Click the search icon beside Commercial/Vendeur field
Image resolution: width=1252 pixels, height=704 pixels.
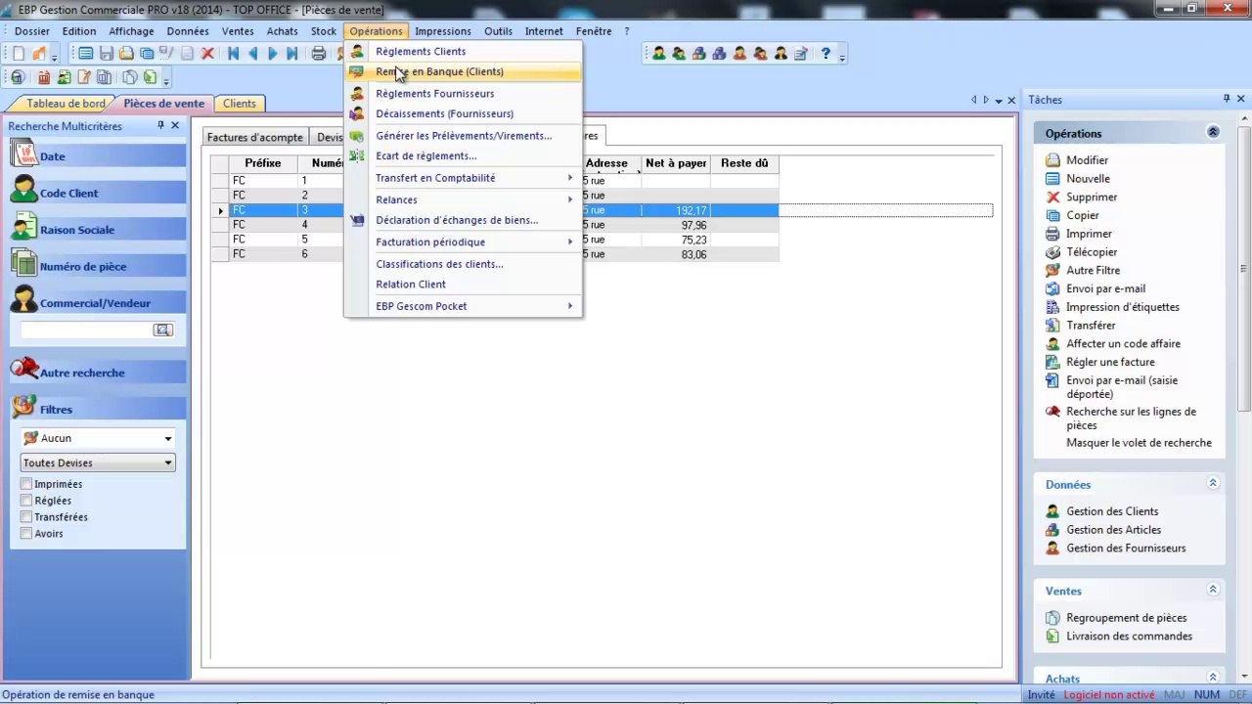[x=163, y=330]
